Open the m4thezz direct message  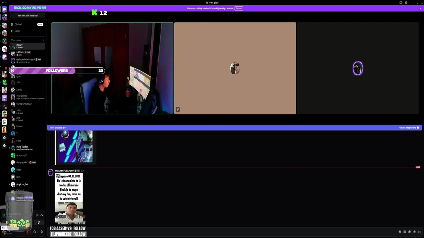click(x=28, y=53)
